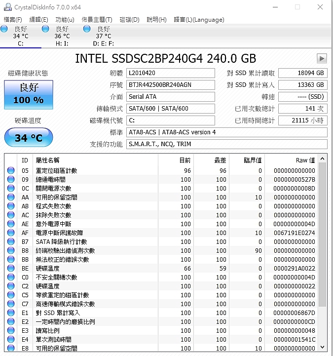This screenshot has width=333, height=356.
Task: Open the 磁碟(D) menu
Action: (129, 20)
